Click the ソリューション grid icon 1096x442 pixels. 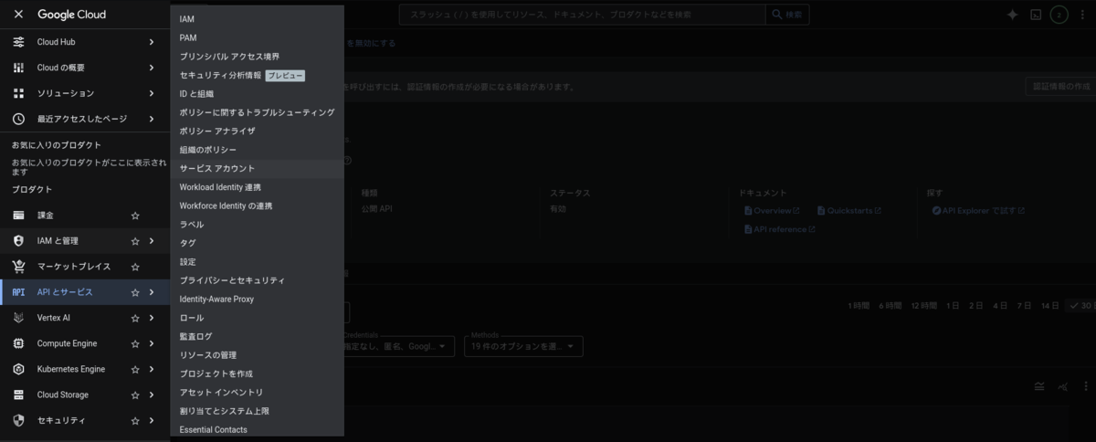tap(18, 93)
